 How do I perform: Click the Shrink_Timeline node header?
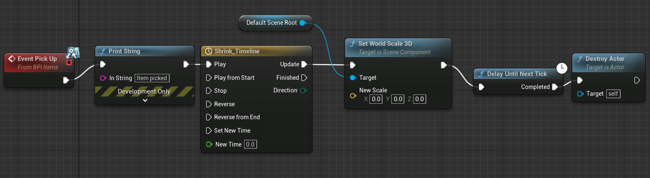pyautogui.click(x=256, y=51)
